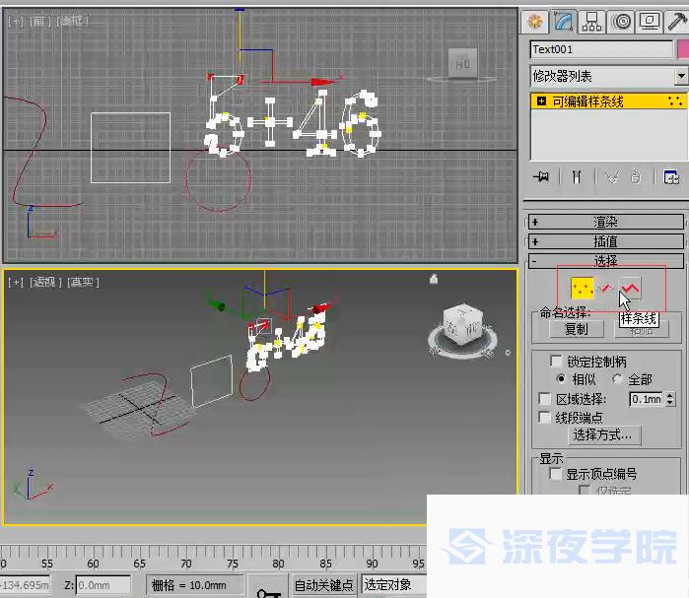Click frame 60 on the timeline
The image size is (689, 598).
click(93, 564)
